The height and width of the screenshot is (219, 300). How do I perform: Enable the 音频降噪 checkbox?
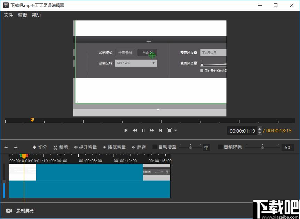pos(220,147)
